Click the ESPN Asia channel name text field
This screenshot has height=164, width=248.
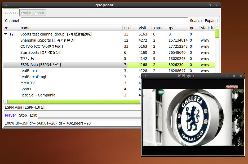pos(72,107)
